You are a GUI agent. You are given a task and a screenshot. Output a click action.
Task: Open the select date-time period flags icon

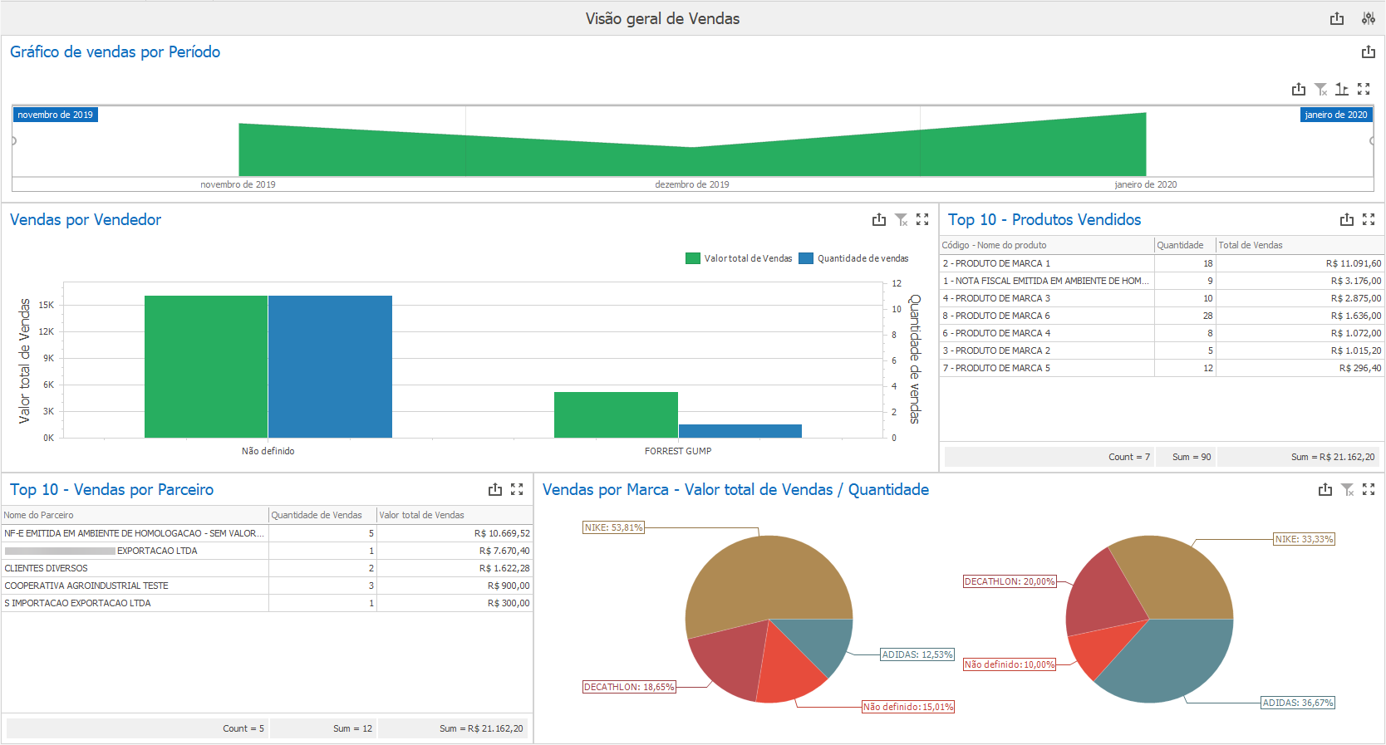coord(1342,89)
